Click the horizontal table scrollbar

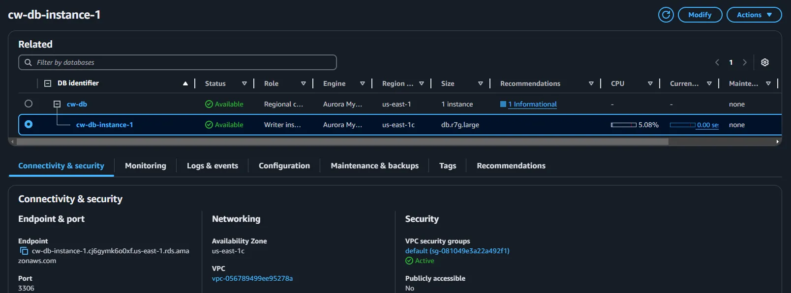pos(342,141)
